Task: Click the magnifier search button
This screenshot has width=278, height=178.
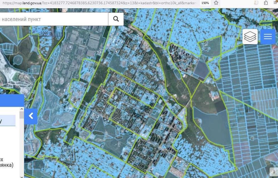Action: coord(116,19)
